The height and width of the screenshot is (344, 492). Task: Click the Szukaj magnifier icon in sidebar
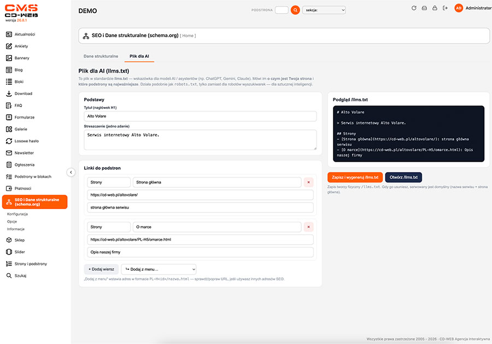pyautogui.click(x=9, y=276)
